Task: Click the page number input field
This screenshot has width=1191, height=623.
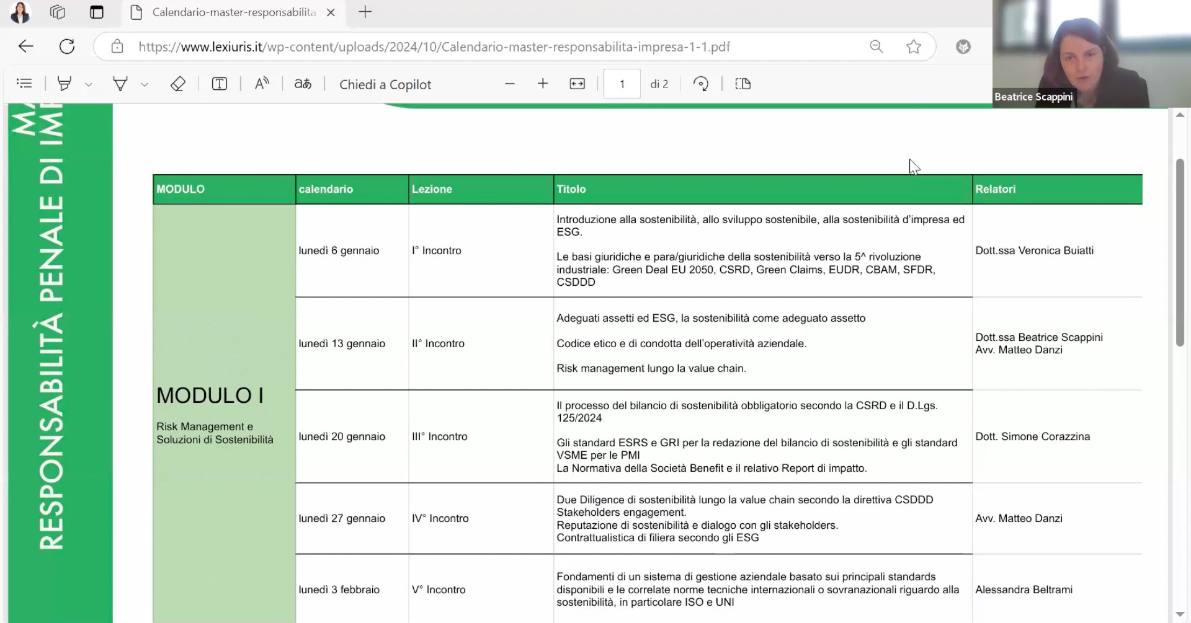Action: [622, 84]
